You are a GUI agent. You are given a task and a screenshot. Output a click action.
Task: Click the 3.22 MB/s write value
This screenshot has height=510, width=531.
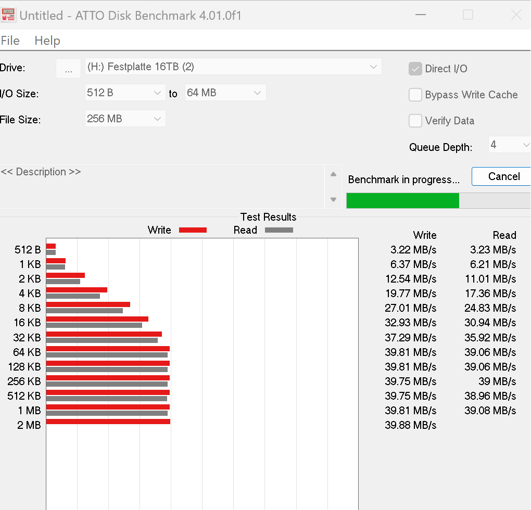[413, 250]
